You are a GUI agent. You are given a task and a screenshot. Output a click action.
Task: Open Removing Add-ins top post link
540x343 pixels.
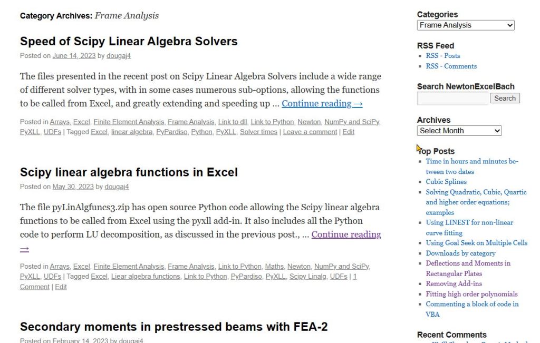click(454, 283)
